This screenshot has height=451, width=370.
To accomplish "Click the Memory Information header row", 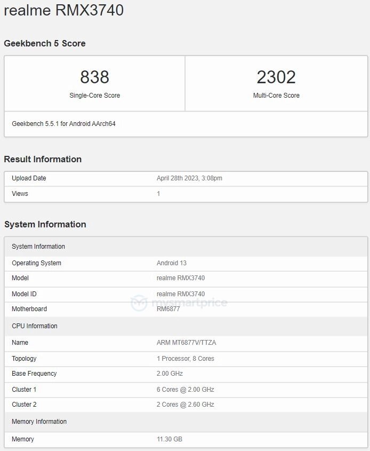I will point(186,421).
